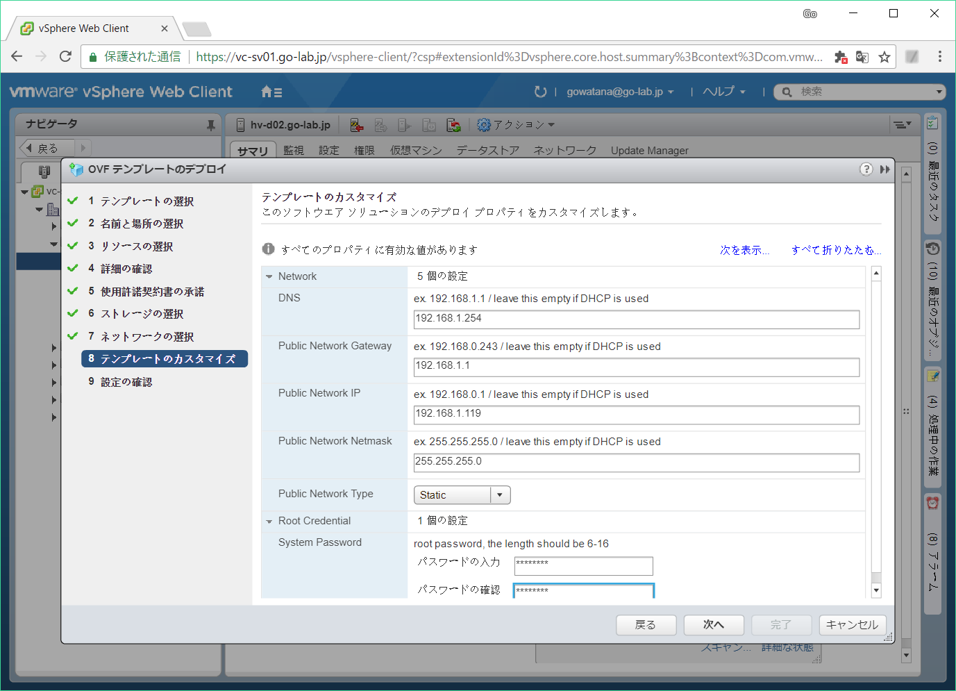The height and width of the screenshot is (691, 956).
Task: Click the puzzle extension icon in Chrome
Action: [x=841, y=57]
